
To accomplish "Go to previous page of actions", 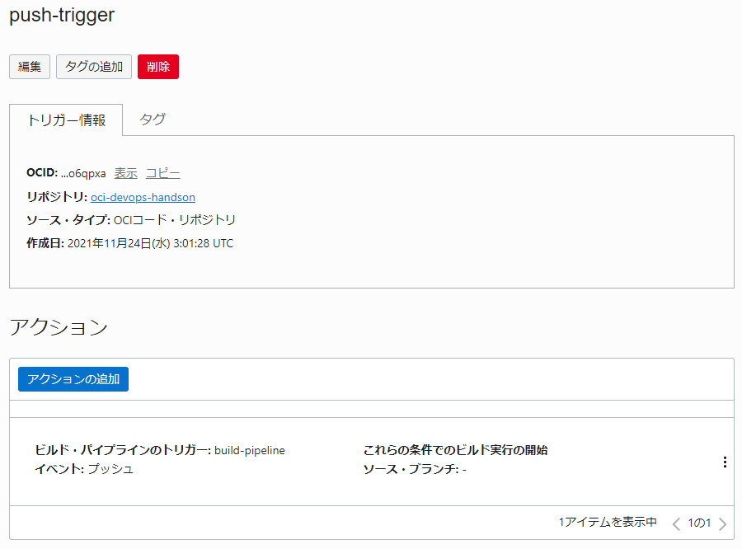I will pyautogui.click(x=676, y=523).
